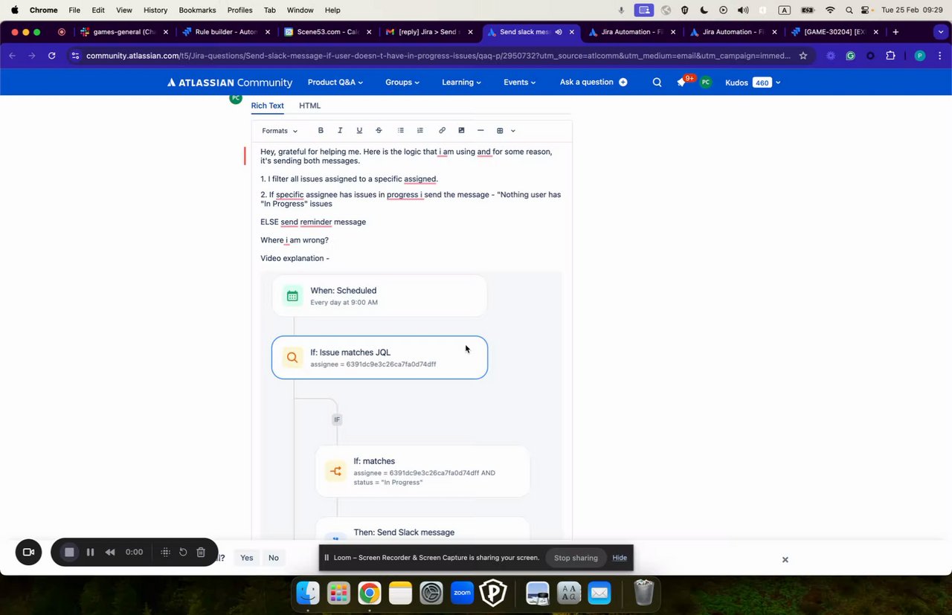This screenshot has height=615, width=952.
Task: Click the table grid icon in toolbar
Action: (x=500, y=131)
